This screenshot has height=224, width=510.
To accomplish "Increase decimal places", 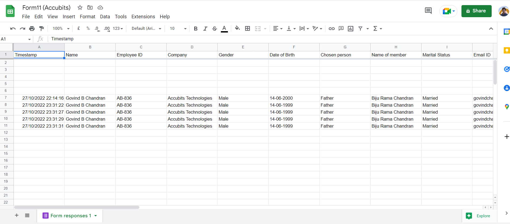I will (x=107, y=29).
